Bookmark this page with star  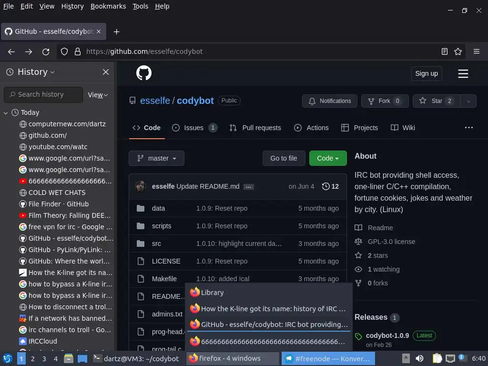click(x=458, y=51)
